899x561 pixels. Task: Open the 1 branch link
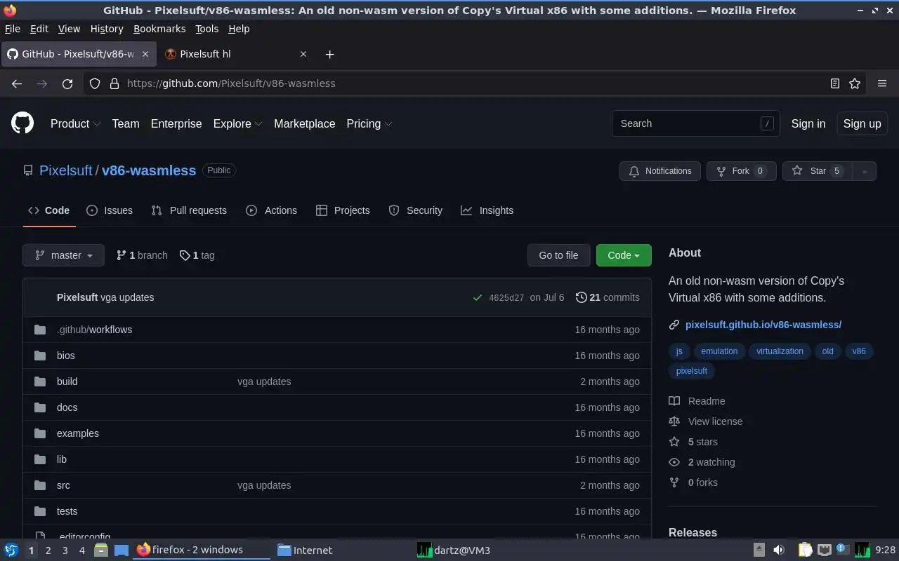(142, 255)
